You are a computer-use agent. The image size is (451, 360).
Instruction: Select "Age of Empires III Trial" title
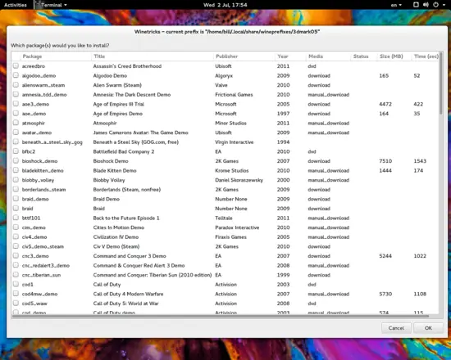click(x=119, y=104)
